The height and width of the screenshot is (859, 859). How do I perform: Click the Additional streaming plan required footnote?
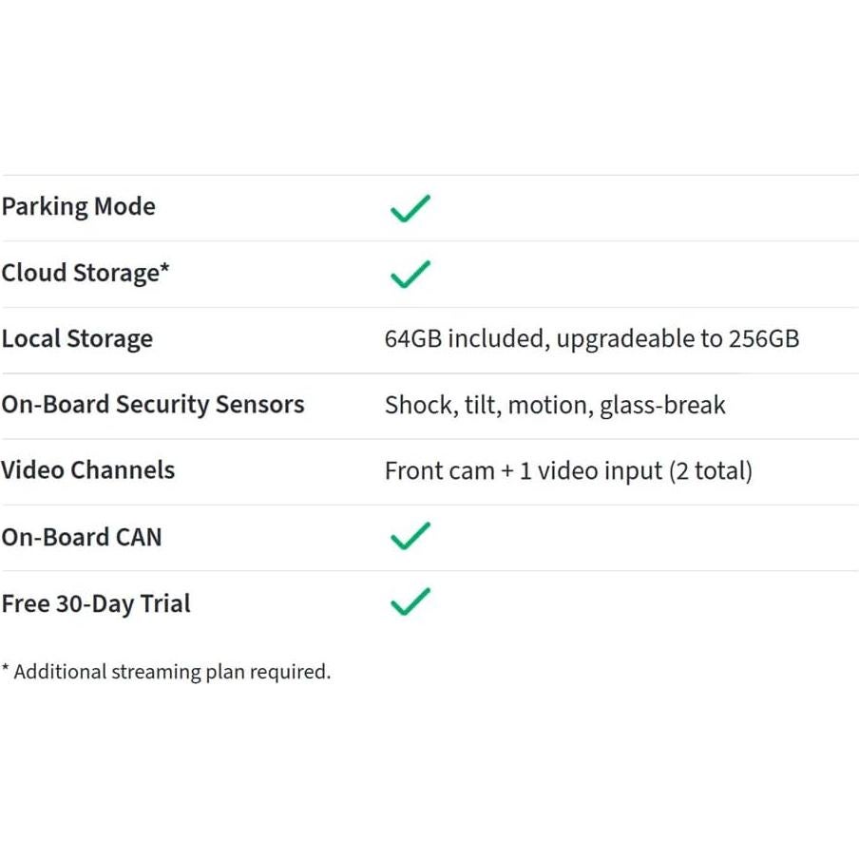click(171, 672)
